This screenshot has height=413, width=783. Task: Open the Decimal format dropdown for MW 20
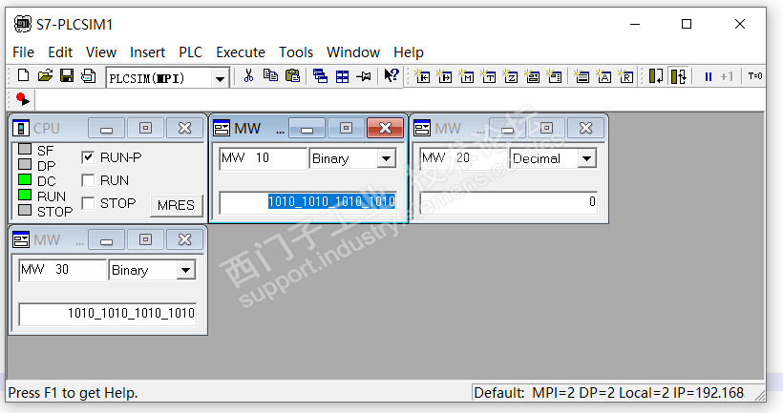[586, 158]
